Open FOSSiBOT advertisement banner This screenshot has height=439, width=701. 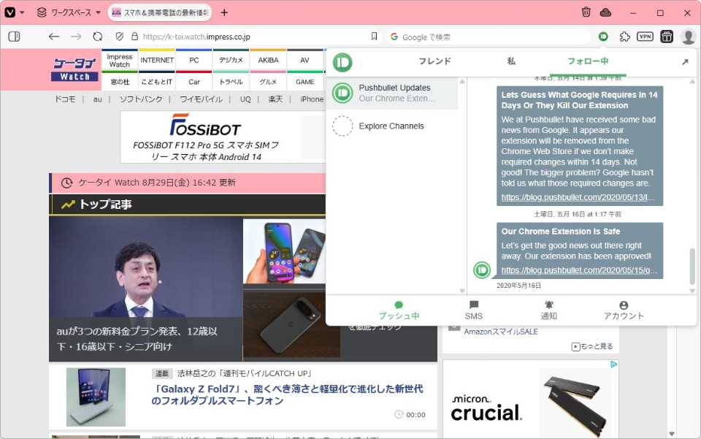click(x=223, y=137)
